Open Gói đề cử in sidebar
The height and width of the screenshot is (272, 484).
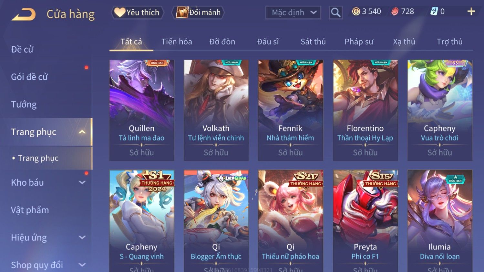(29, 77)
